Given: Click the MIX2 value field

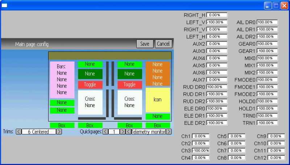Looking at the screenshot, I should (x=267, y=72).
